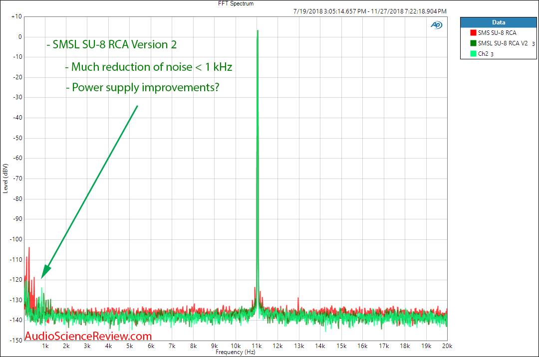539x357 pixels.
Task: Click the AP logo in the chart corner
Action: coord(437,25)
